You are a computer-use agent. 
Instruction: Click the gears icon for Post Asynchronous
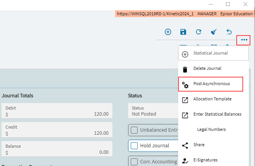185,85
